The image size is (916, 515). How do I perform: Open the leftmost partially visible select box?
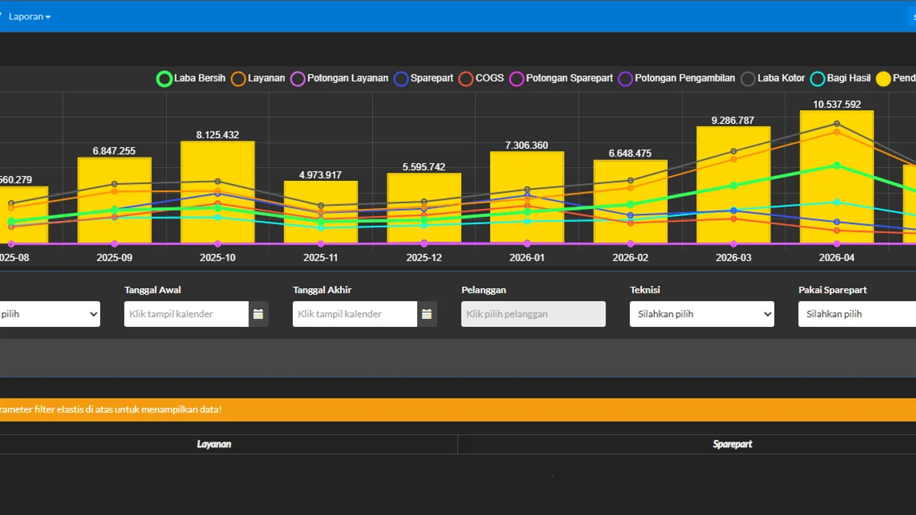coord(49,314)
